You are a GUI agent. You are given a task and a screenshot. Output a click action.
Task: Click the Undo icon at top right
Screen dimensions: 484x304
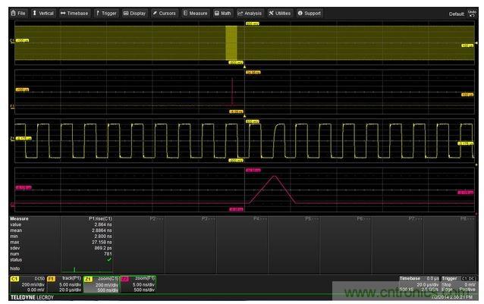[473, 13]
